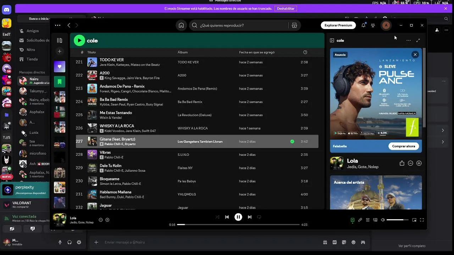
Task: Add Lola to Liked Songs in panel
Action: point(419,163)
